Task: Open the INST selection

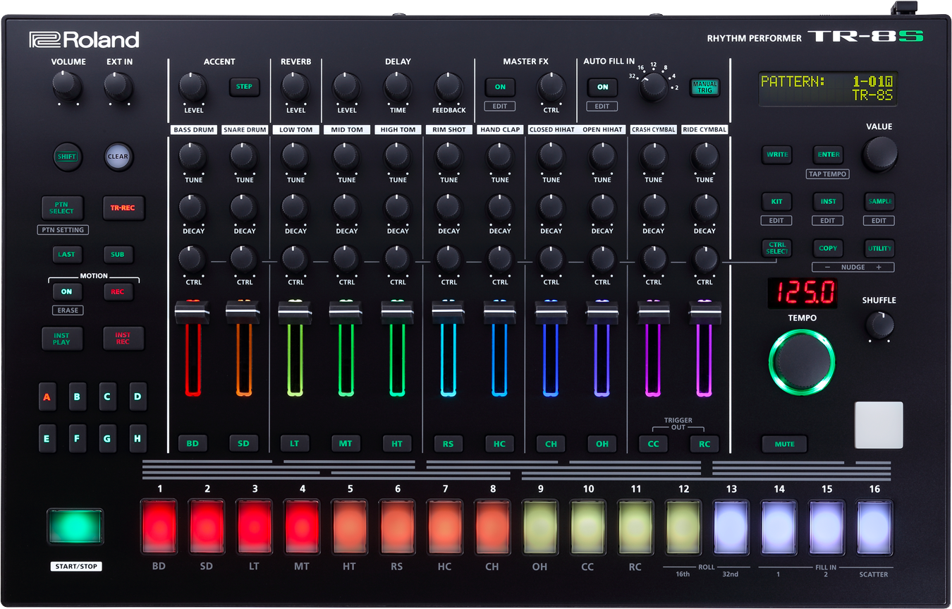Action: (x=828, y=201)
